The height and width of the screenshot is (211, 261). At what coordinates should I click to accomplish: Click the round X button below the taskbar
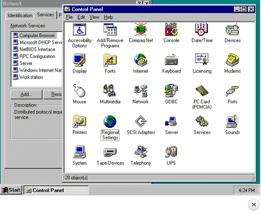[254, 204]
